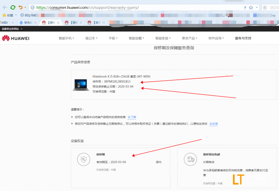Image resolution: width=279 pixels, height=191 pixels.
Task: Click the browser back arrow
Action: 5,8
